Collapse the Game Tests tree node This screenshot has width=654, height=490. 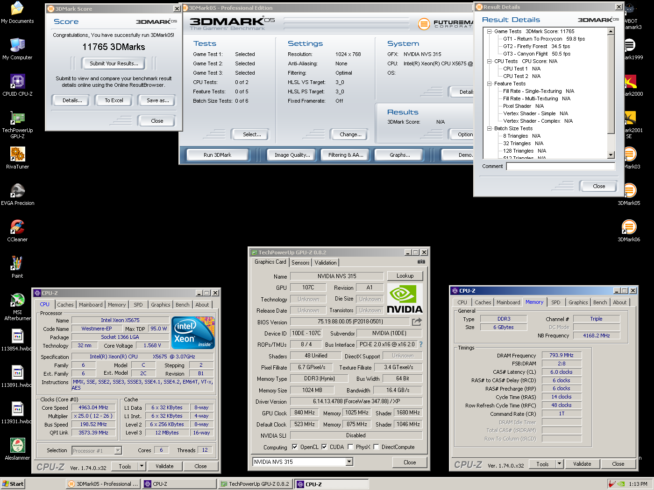tap(490, 31)
